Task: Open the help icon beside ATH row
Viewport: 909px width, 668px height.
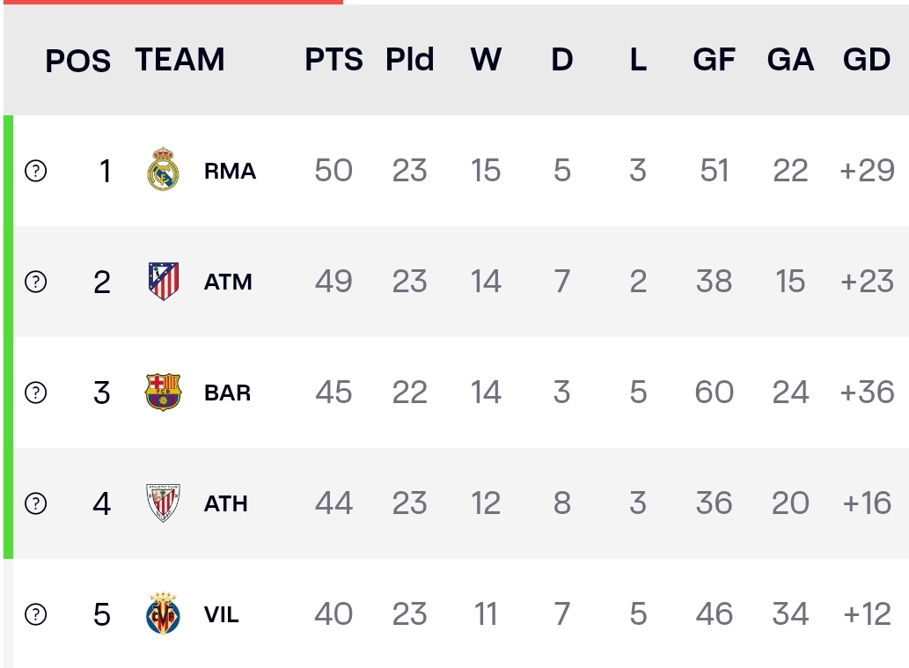Action: click(x=36, y=503)
